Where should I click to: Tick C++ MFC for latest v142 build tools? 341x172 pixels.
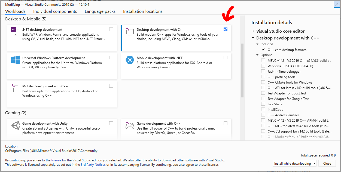coord(263,126)
